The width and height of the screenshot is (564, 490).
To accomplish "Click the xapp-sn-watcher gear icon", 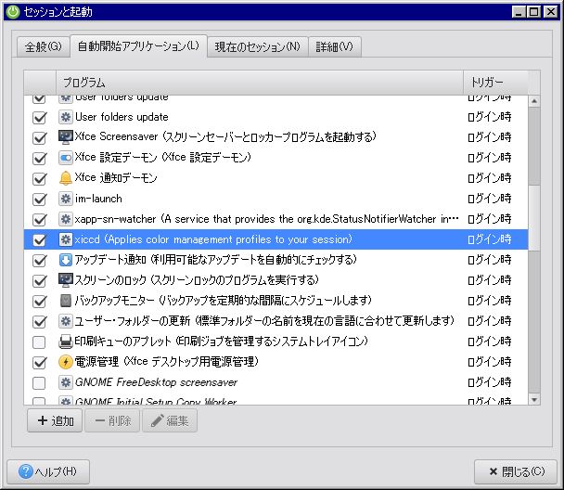I will [x=66, y=219].
